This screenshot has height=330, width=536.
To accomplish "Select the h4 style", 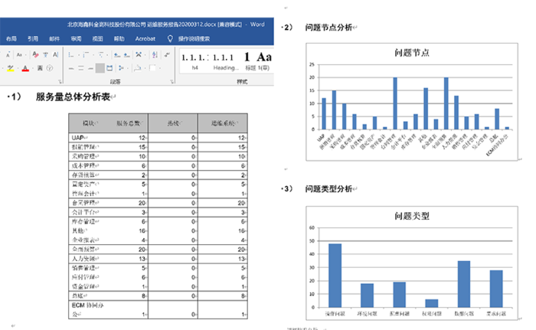I will coord(194,61).
